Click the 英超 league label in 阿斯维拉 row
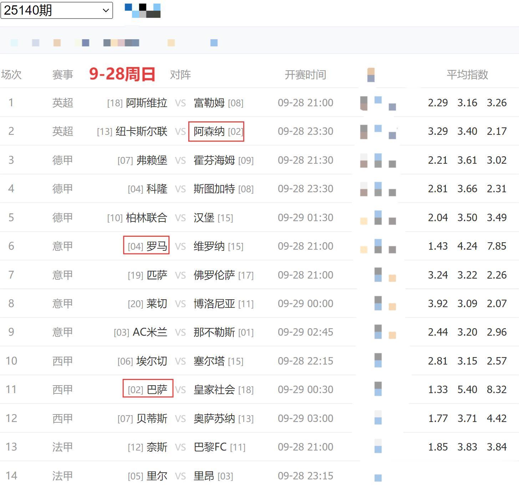This screenshot has width=519, height=488. (x=63, y=103)
